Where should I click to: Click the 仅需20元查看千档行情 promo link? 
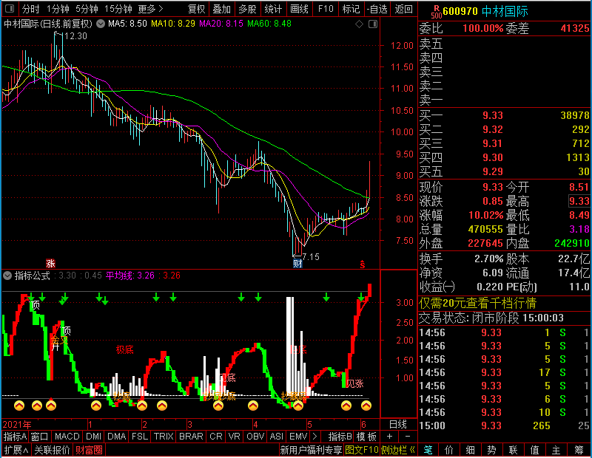click(477, 303)
